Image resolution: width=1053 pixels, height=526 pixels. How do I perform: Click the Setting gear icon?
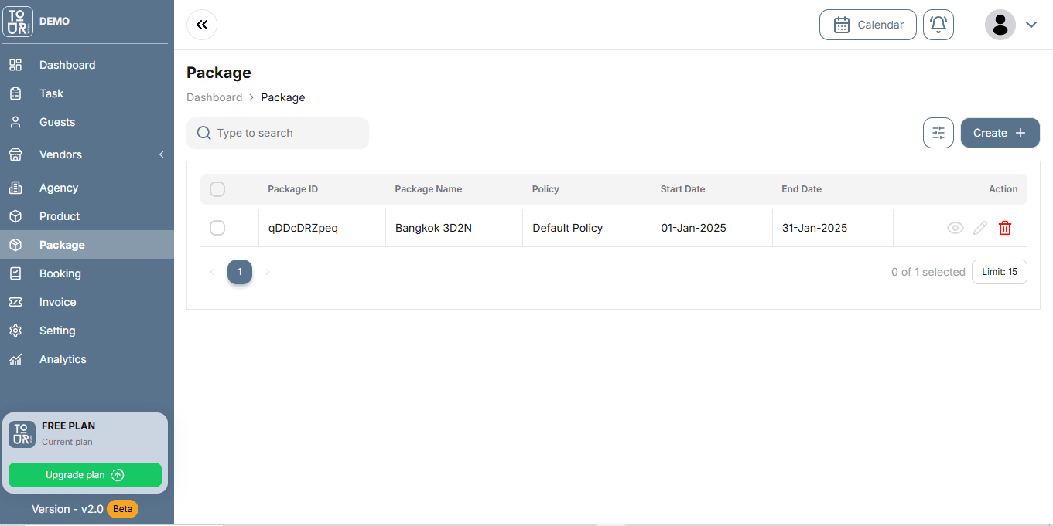[x=15, y=331]
